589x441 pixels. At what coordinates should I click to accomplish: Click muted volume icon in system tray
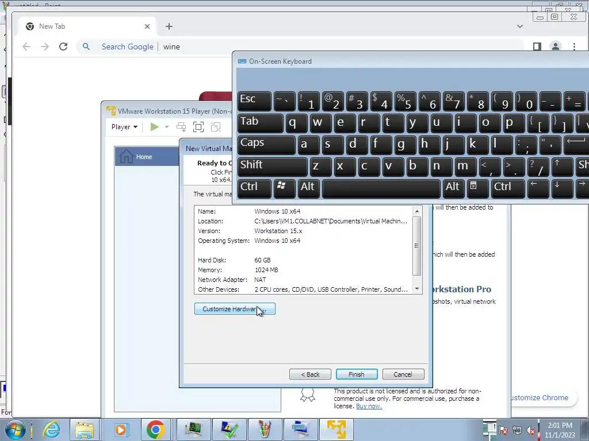pyautogui.click(x=531, y=431)
